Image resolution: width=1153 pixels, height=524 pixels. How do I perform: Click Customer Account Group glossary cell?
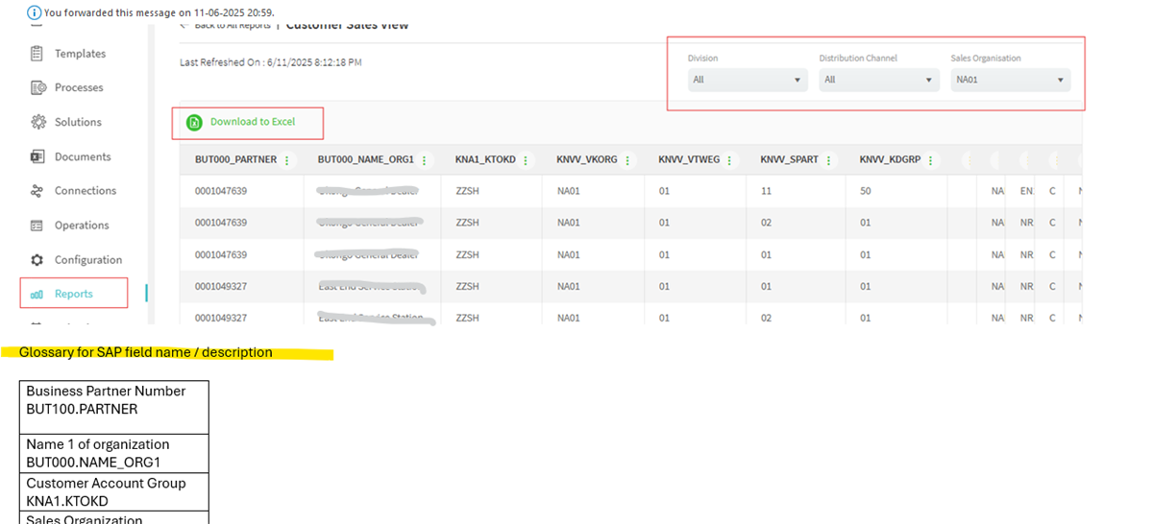coord(114,491)
